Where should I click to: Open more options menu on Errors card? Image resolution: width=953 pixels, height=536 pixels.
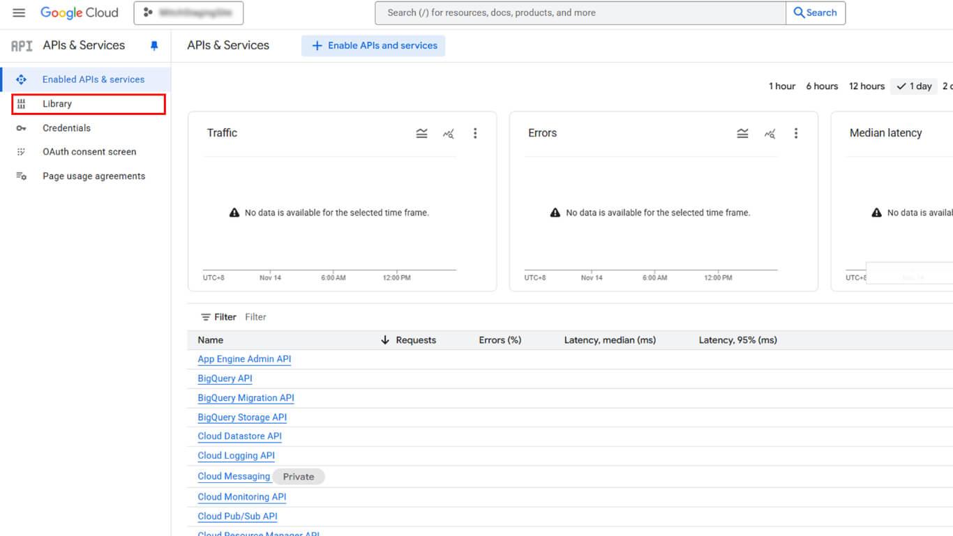tap(796, 133)
